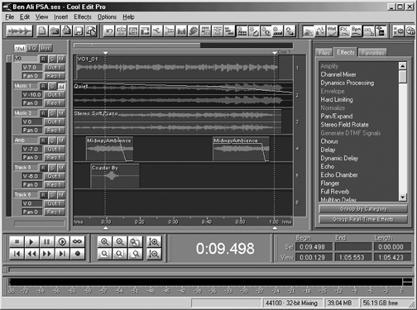Click the Sel Begin time field 0:09.498
The width and height of the screenshot is (417, 310).
[314, 247]
